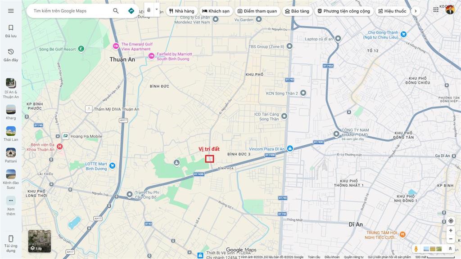The width and height of the screenshot is (461, 259).
Task: Open the hamburger main menu
Action: 11,11
